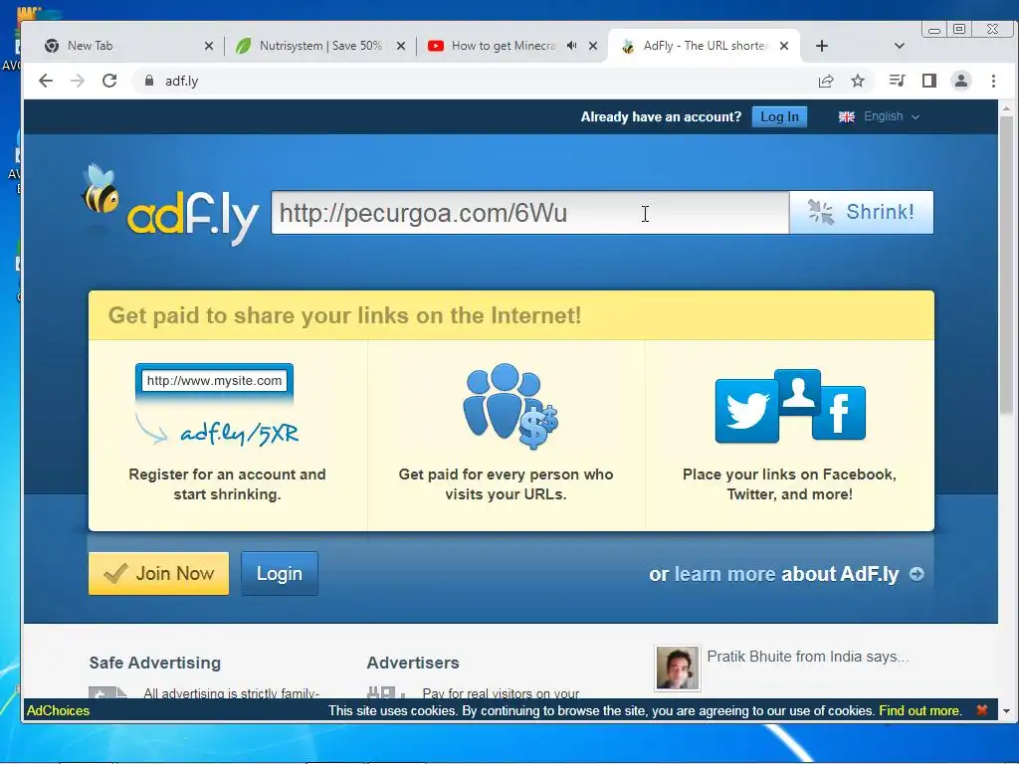Click the adf.ly bee logo
The width and height of the screenshot is (1019, 764).
pos(170,205)
